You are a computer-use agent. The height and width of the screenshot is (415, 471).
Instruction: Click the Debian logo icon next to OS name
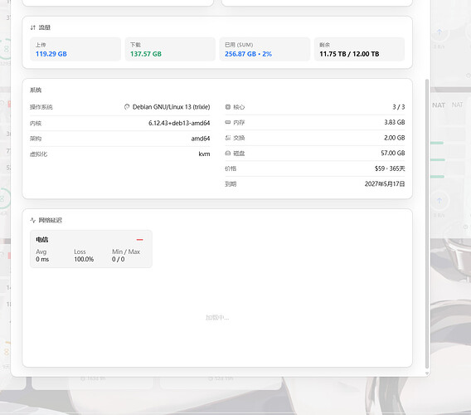point(127,107)
